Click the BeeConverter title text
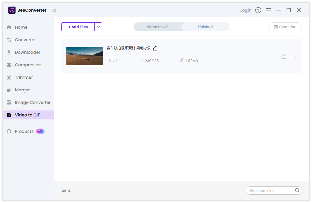This screenshot has width=312, height=203. (x=32, y=10)
